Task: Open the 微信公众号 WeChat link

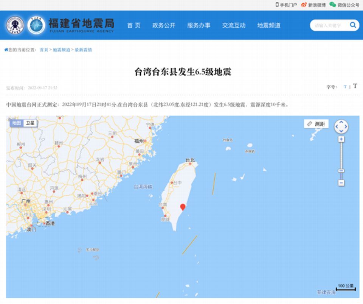Action: tap(344, 5)
